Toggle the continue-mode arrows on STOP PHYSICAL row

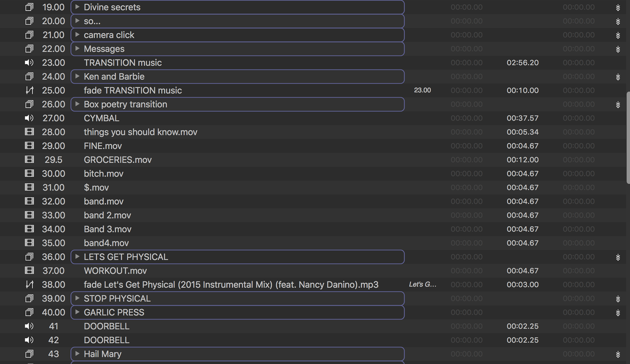pos(618,299)
